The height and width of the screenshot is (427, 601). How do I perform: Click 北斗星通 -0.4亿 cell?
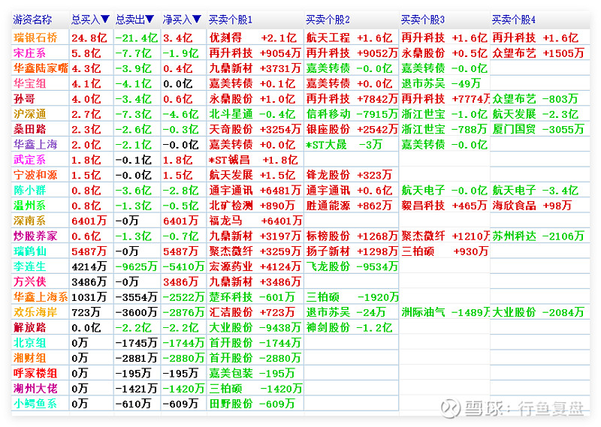[x=252, y=114]
